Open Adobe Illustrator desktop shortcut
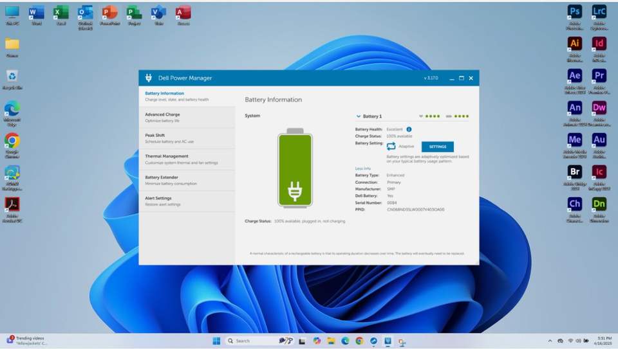The height and width of the screenshot is (349, 618). point(574,44)
